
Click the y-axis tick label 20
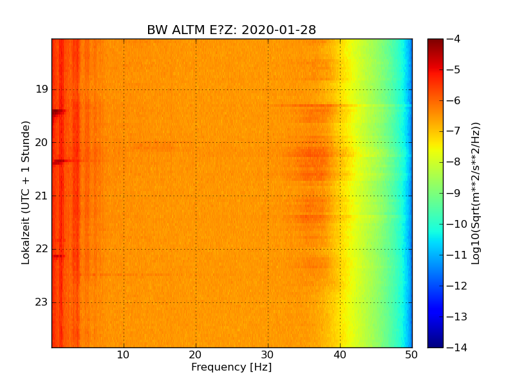point(42,142)
